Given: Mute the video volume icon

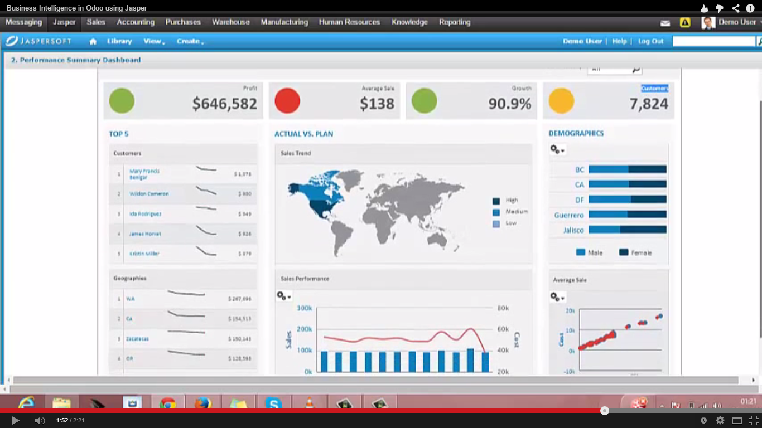Looking at the screenshot, I should pos(40,420).
